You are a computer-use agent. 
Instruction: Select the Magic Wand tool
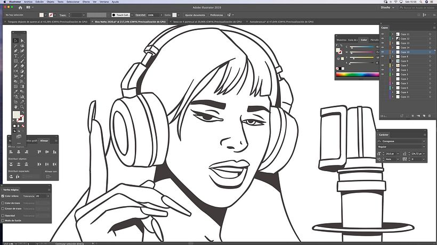click(x=15, y=46)
